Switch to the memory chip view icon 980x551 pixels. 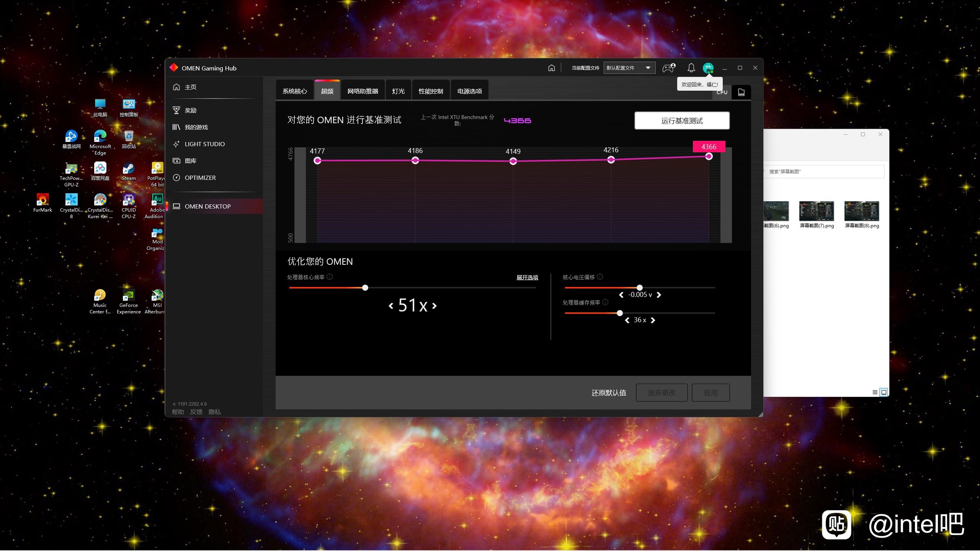[x=741, y=92]
